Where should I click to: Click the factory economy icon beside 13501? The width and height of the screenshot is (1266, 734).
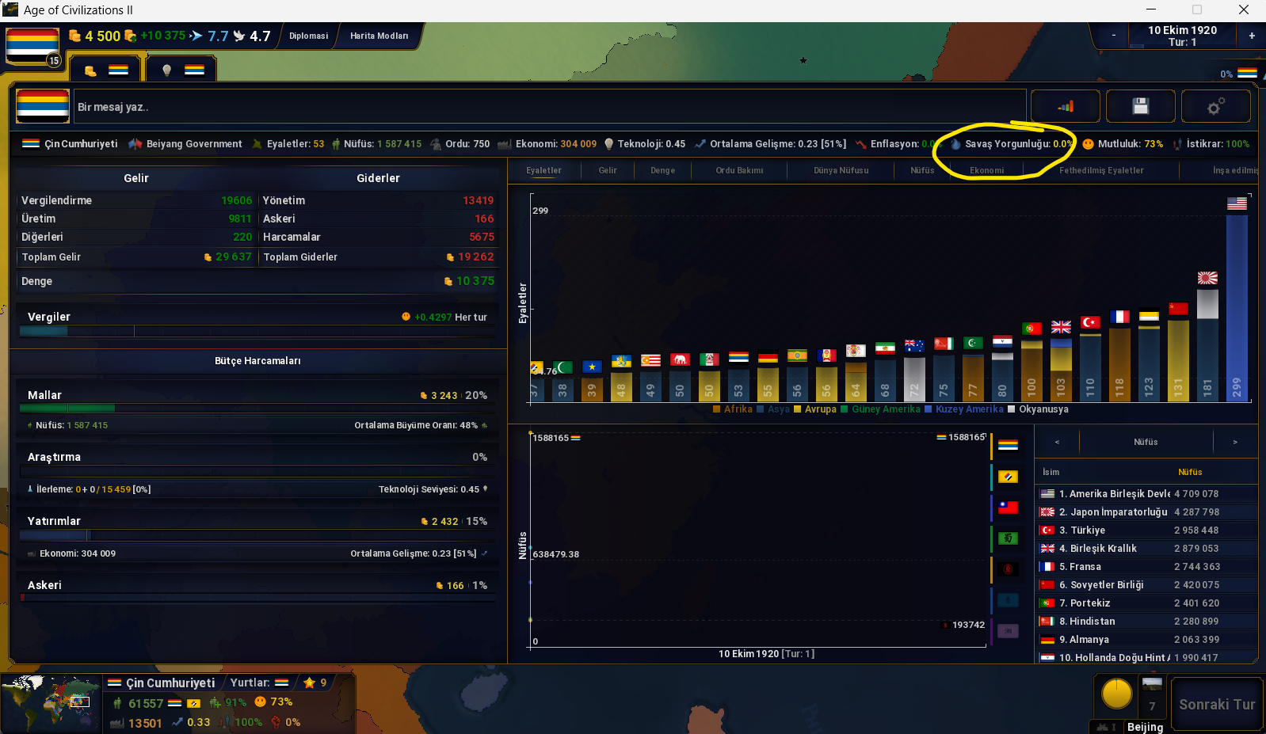[x=116, y=723]
